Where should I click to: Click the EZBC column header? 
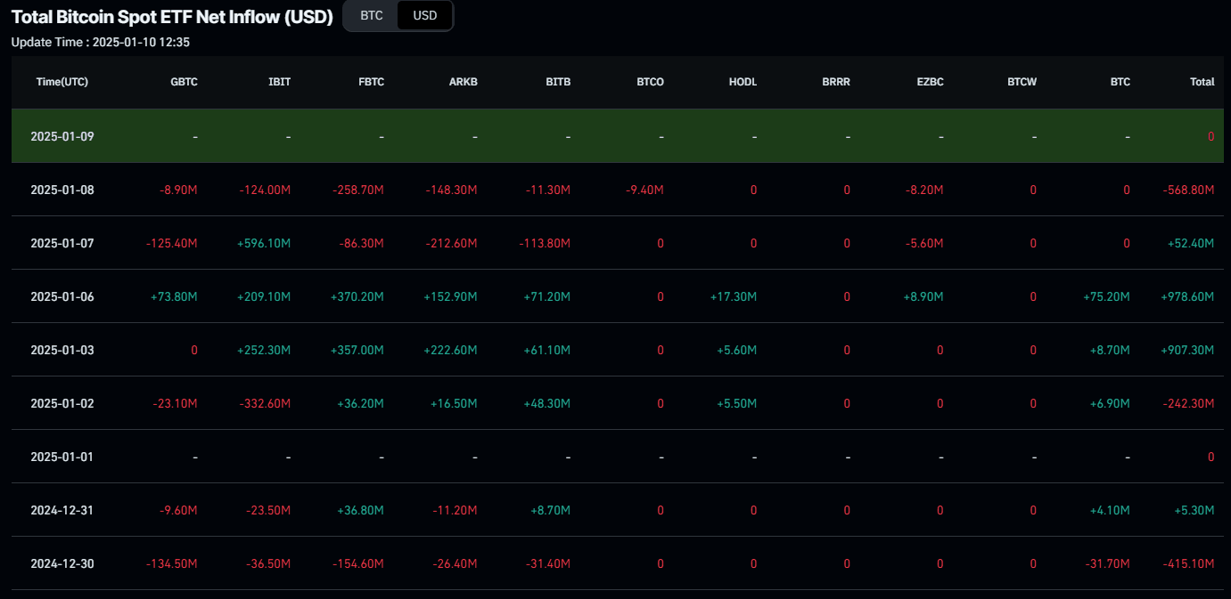[x=930, y=82]
